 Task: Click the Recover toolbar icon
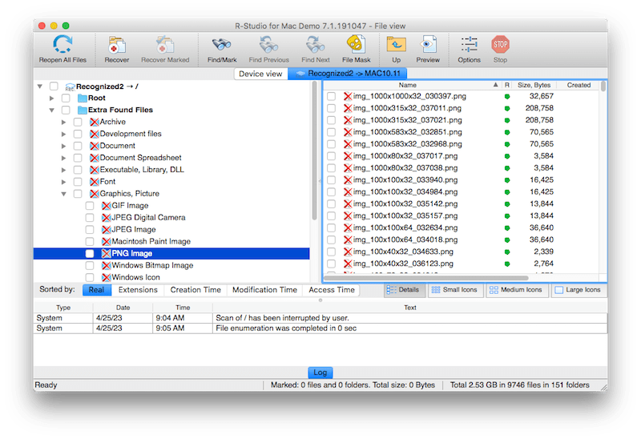116,45
